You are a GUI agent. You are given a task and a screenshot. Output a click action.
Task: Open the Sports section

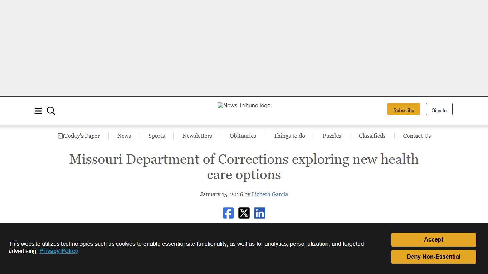(156, 136)
